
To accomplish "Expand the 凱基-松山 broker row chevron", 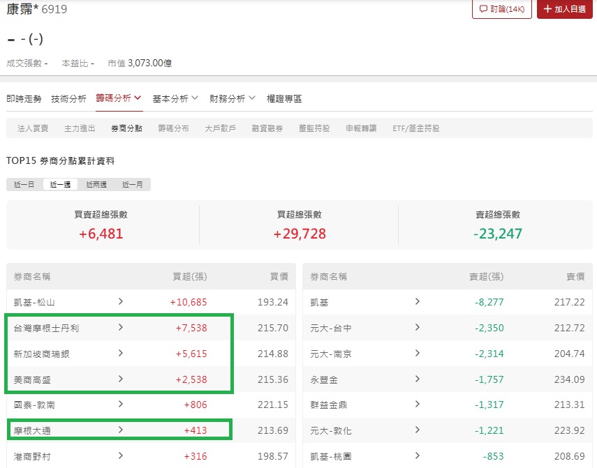I will (121, 302).
